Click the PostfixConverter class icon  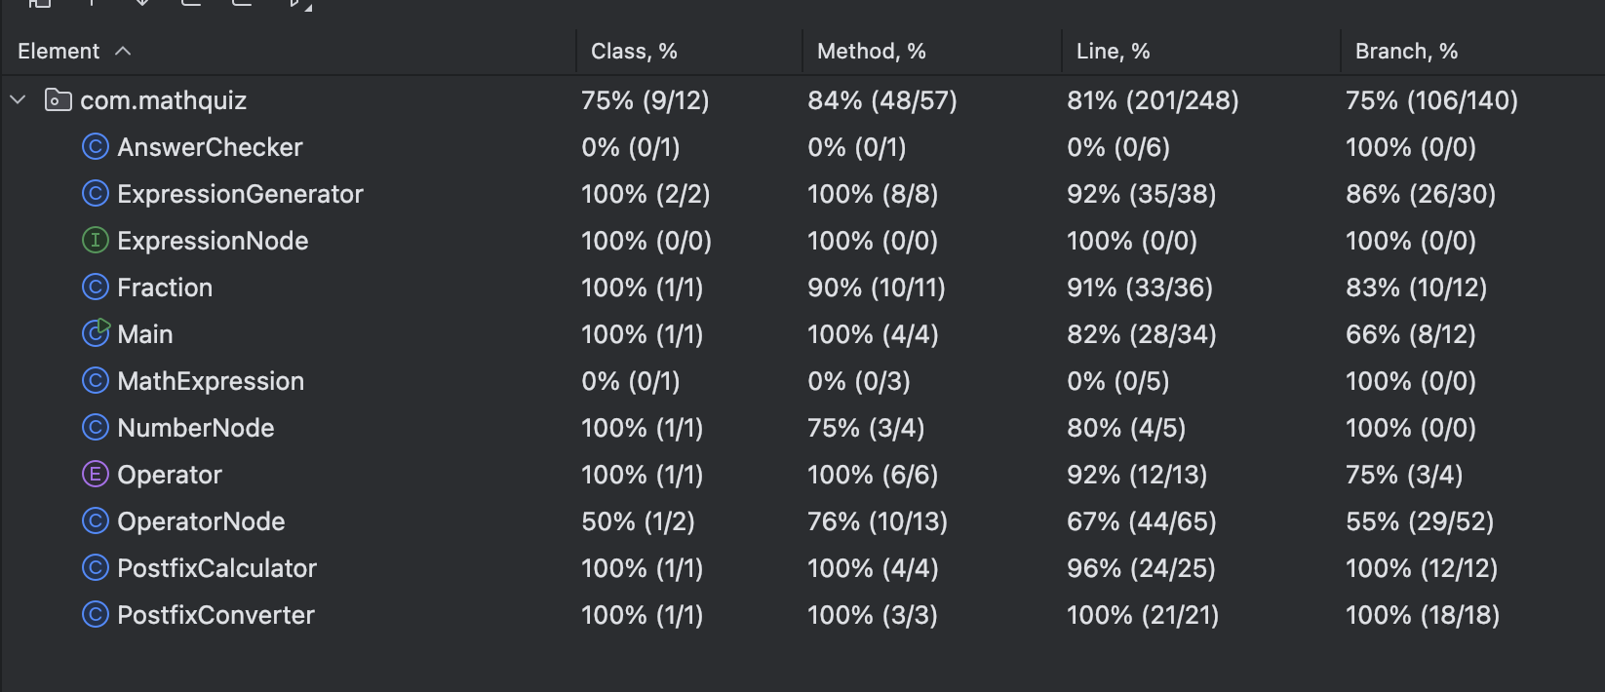(95, 615)
